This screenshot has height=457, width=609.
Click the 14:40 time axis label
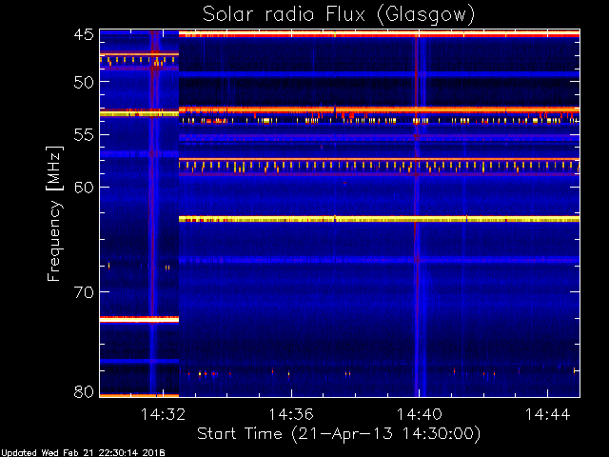(419, 414)
